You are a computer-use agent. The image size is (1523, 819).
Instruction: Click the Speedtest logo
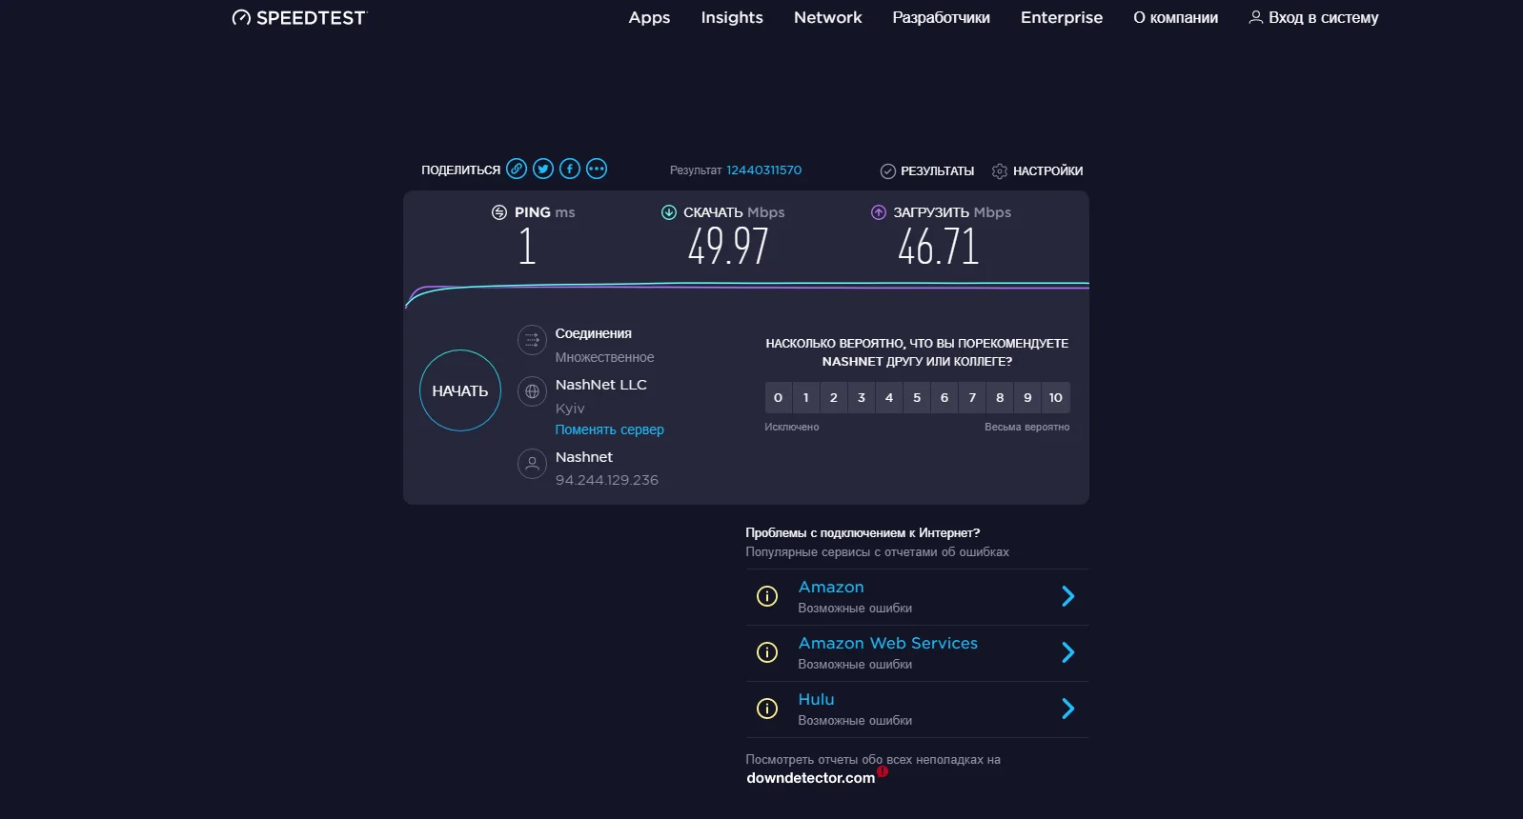point(299,18)
